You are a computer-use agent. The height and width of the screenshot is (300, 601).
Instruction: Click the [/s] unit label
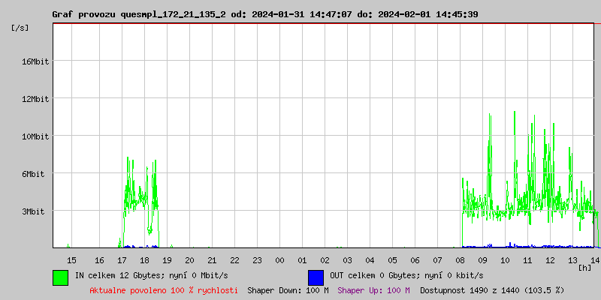point(20,28)
